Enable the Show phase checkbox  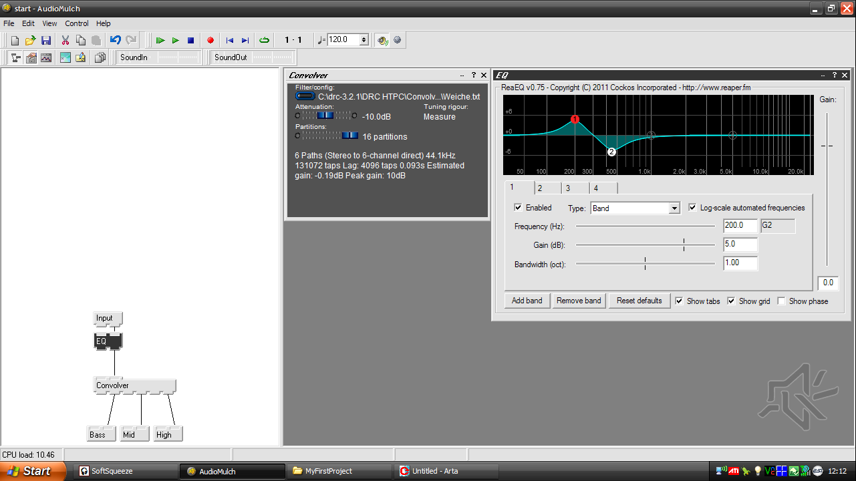click(781, 301)
